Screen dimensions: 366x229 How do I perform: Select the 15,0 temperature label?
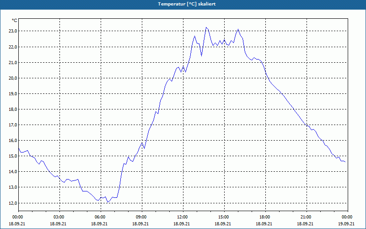click(x=13, y=156)
